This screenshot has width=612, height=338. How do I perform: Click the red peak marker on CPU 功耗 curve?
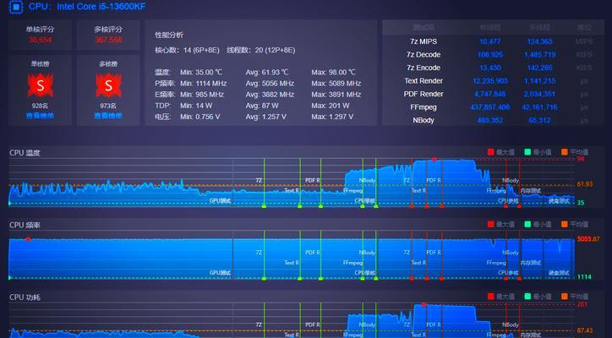(x=423, y=304)
